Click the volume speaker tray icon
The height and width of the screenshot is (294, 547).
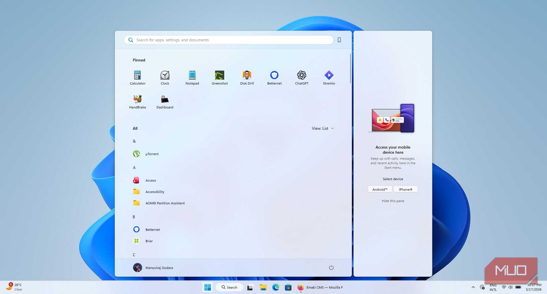click(x=511, y=287)
